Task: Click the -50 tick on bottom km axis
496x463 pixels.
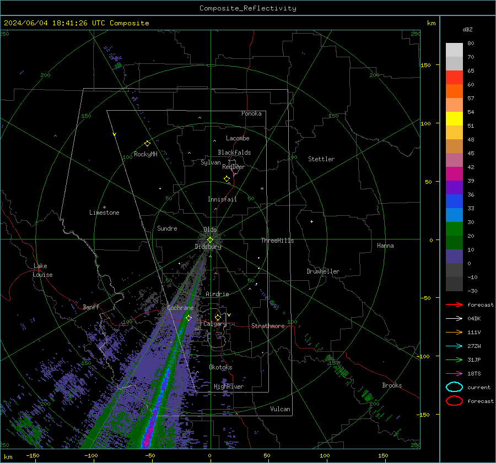Action: [149, 455]
